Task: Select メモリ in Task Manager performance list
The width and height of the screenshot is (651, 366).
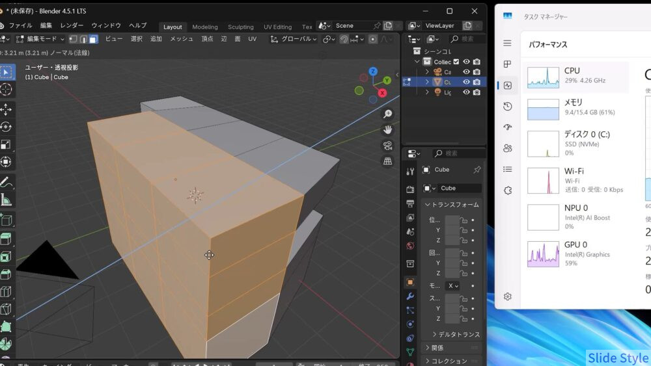Action: click(574, 109)
